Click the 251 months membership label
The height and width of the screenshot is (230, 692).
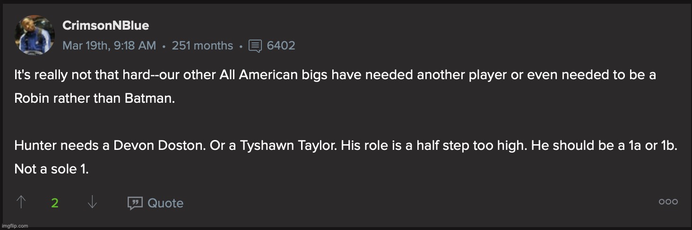pyautogui.click(x=202, y=46)
